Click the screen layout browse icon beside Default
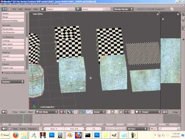185x139 pixels. [42, 9]
